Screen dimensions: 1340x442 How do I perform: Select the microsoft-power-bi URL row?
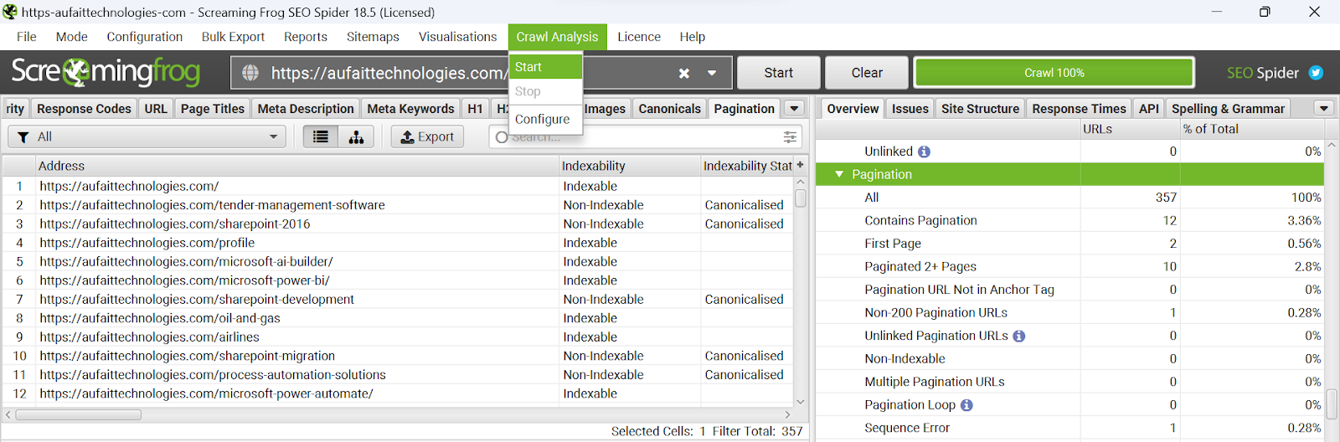pos(398,280)
